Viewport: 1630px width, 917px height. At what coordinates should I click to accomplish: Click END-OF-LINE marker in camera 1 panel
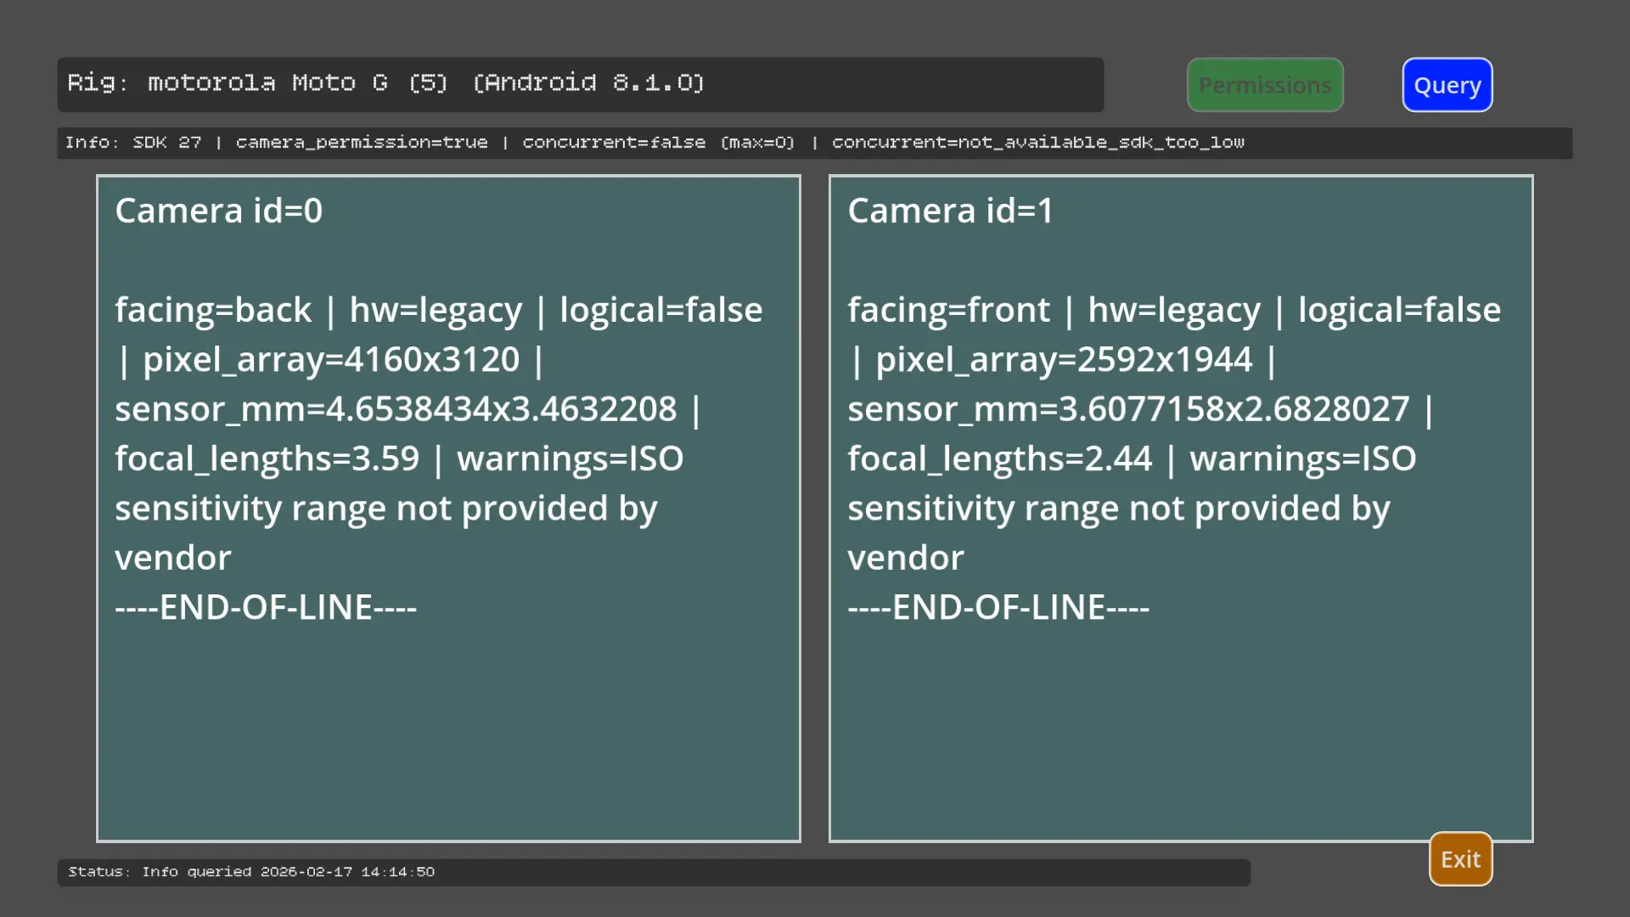point(998,608)
